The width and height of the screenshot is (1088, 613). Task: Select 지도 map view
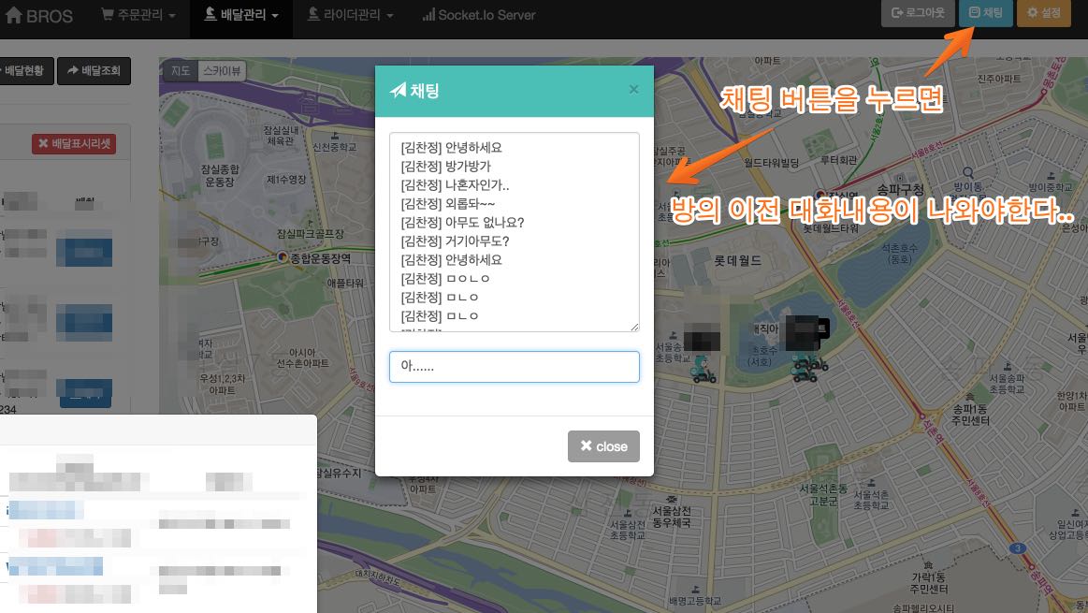(x=181, y=71)
